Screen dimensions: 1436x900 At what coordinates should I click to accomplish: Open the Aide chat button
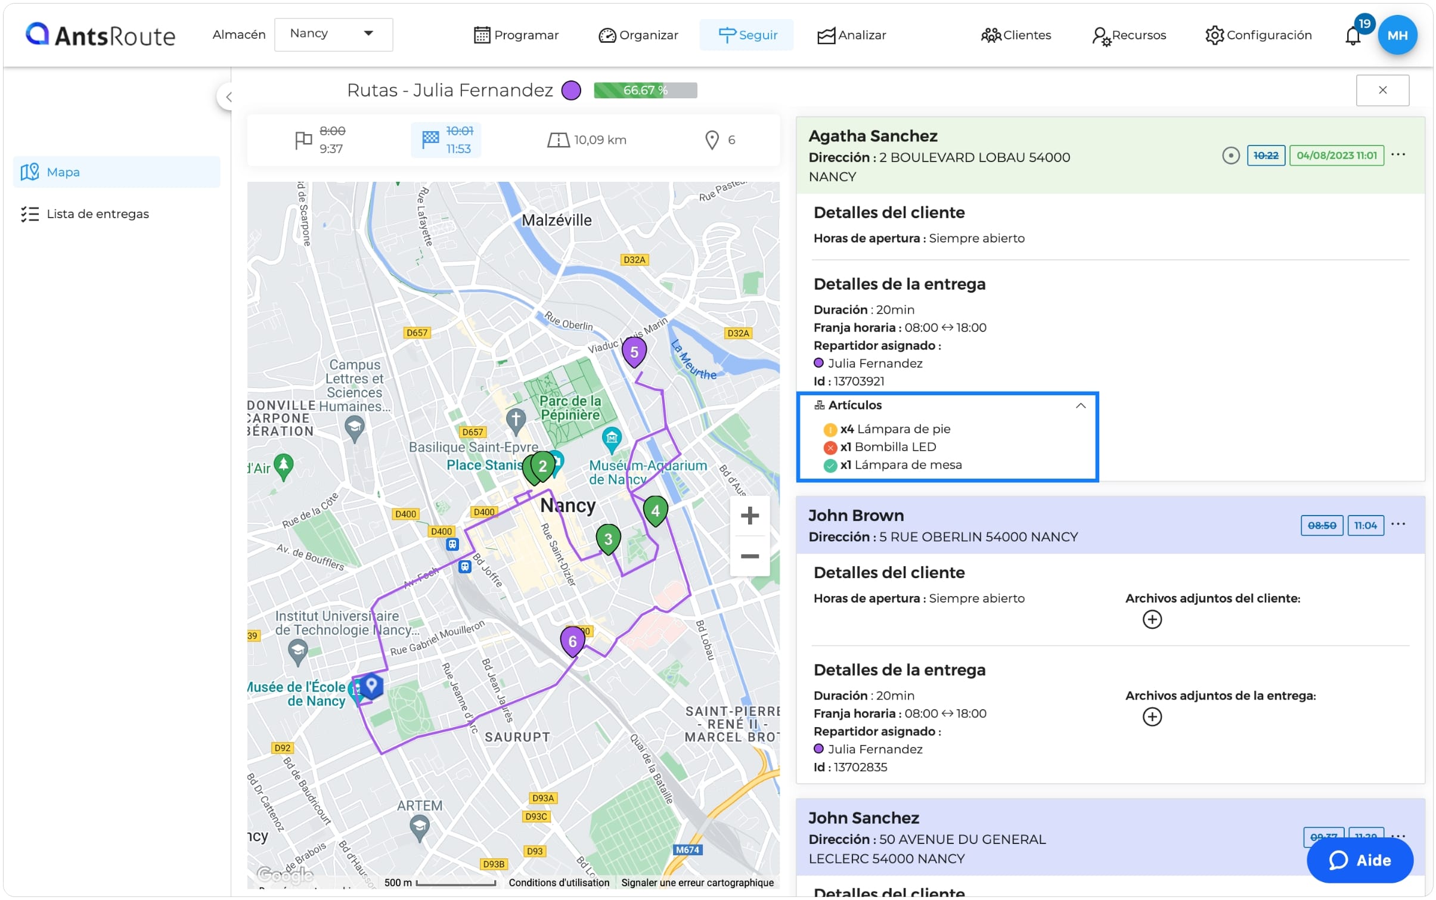[1359, 860]
